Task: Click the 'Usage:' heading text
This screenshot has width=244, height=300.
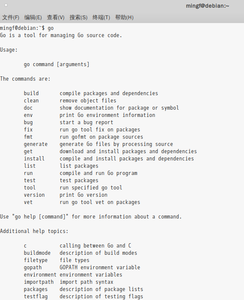Action: (x=9, y=50)
